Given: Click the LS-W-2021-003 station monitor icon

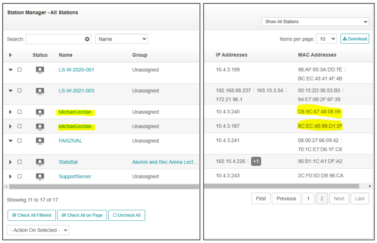Looking at the screenshot, I should [40, 91].
